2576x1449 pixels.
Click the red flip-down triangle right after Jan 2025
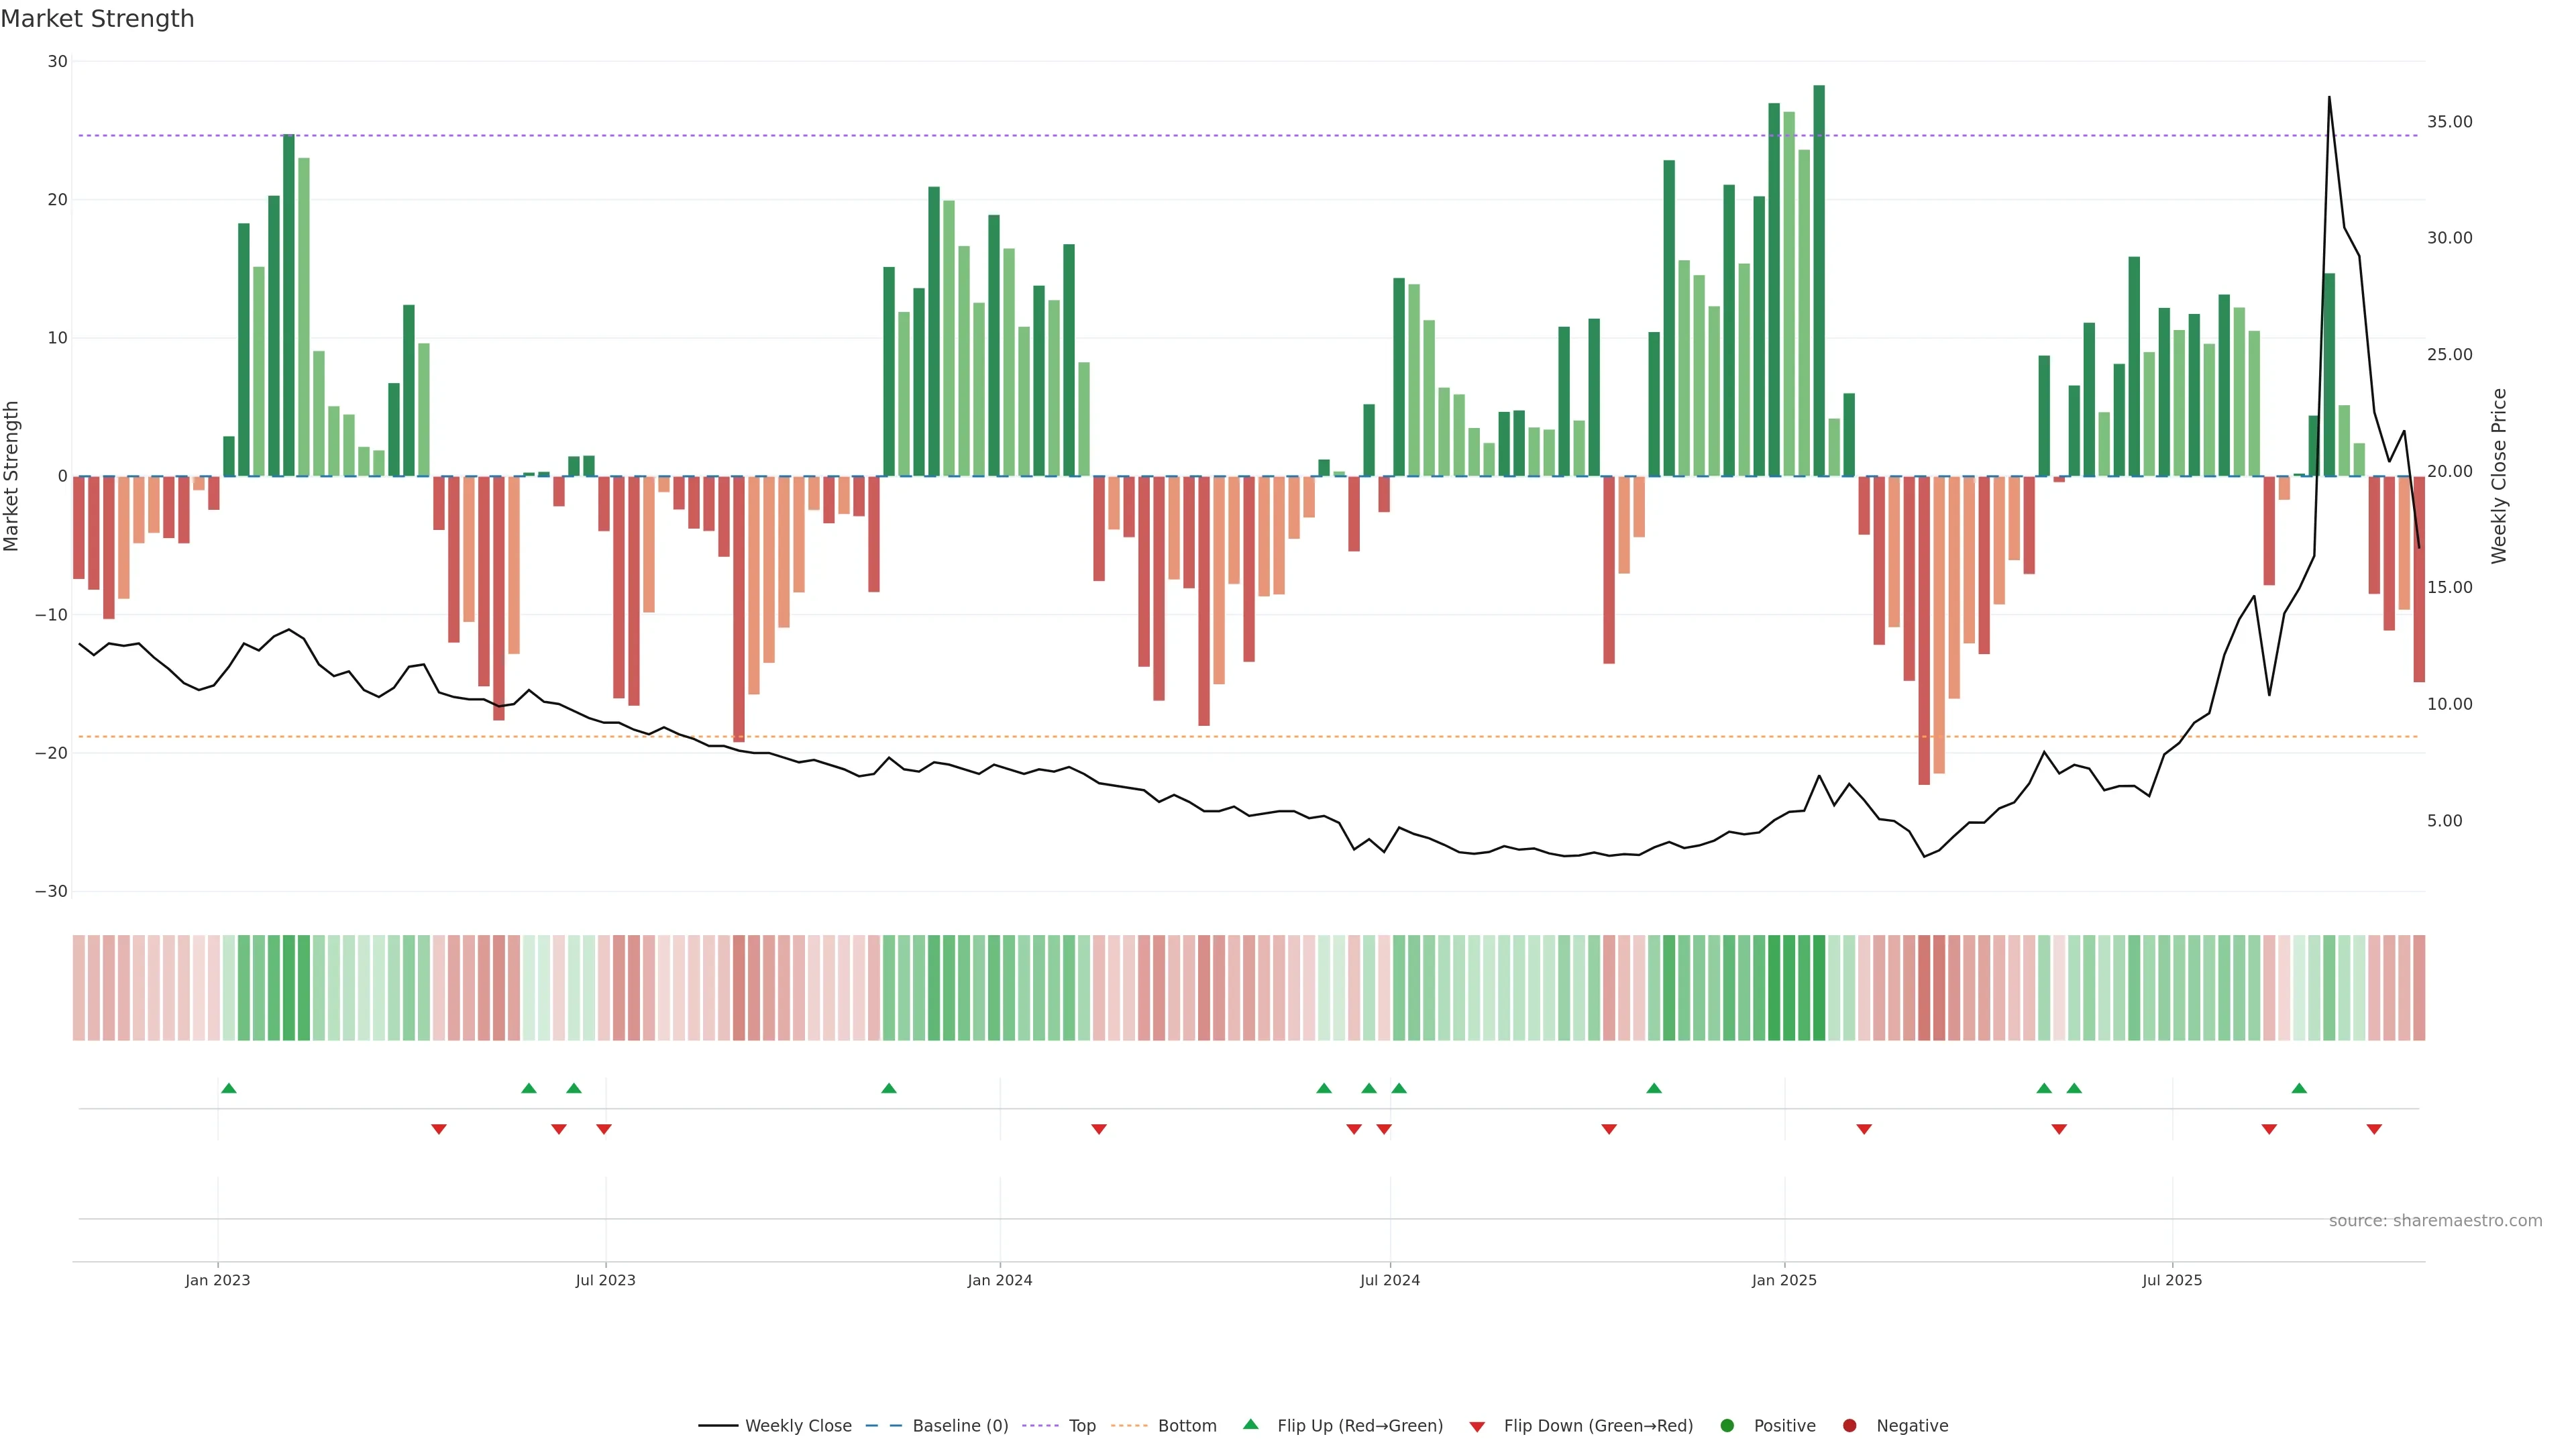[x=1864, y=1129]
